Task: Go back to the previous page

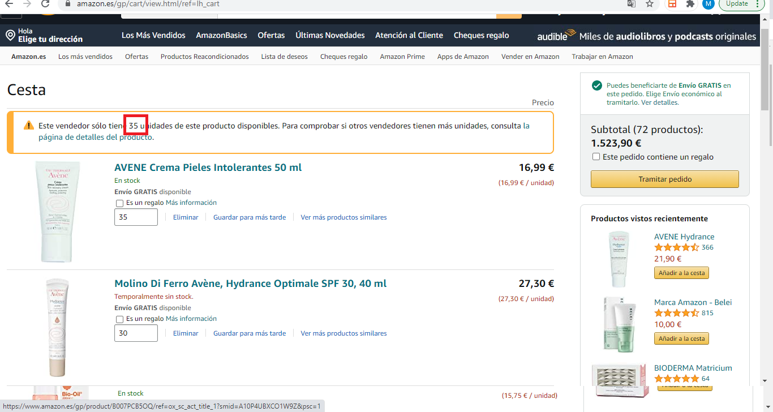Action: [x=8, y=4]
